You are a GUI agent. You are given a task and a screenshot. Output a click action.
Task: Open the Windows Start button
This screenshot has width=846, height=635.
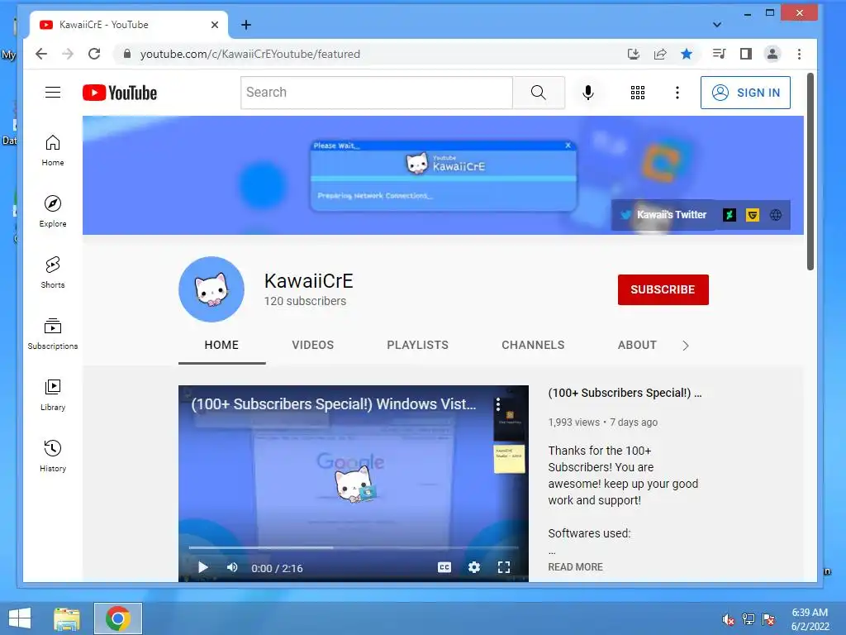point(20,618)
